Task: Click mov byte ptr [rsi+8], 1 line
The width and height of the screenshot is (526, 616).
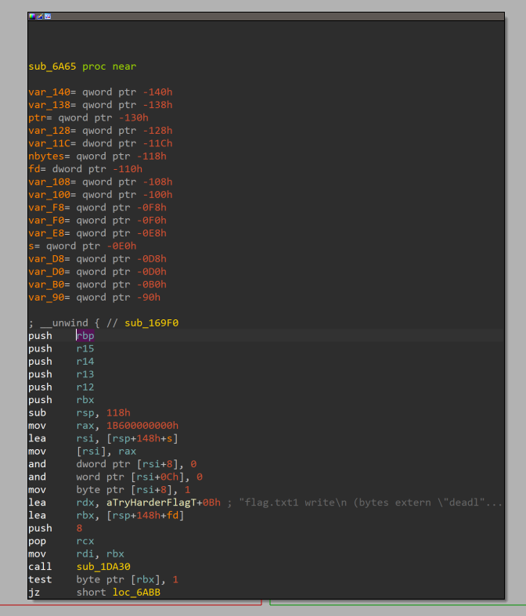Action: 110,490
